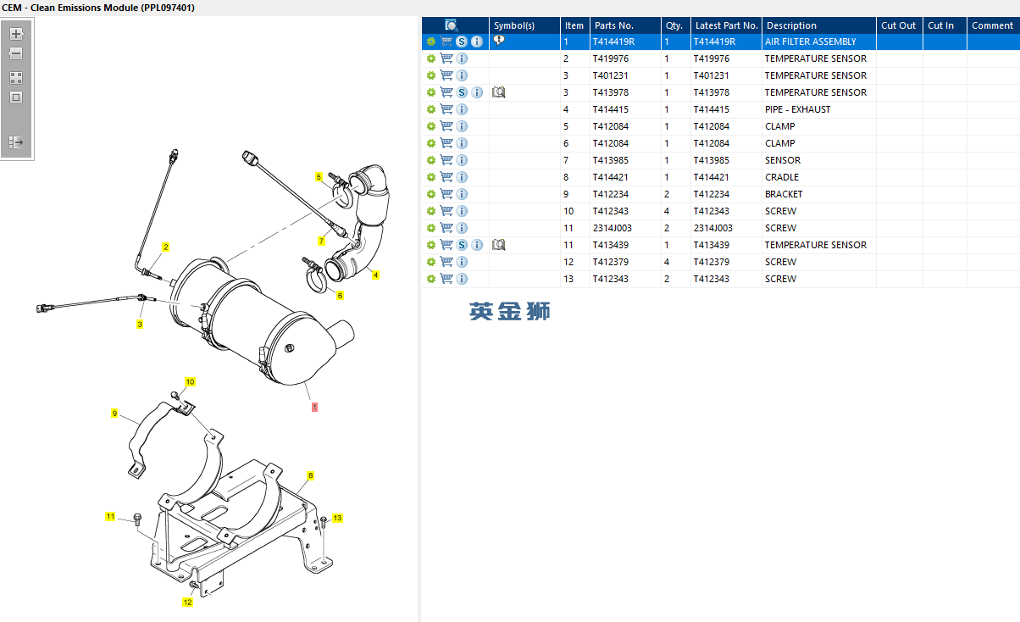Click the Symbol(s) column header
This screenshot has width=1020, height=622.
pos(514,25)
